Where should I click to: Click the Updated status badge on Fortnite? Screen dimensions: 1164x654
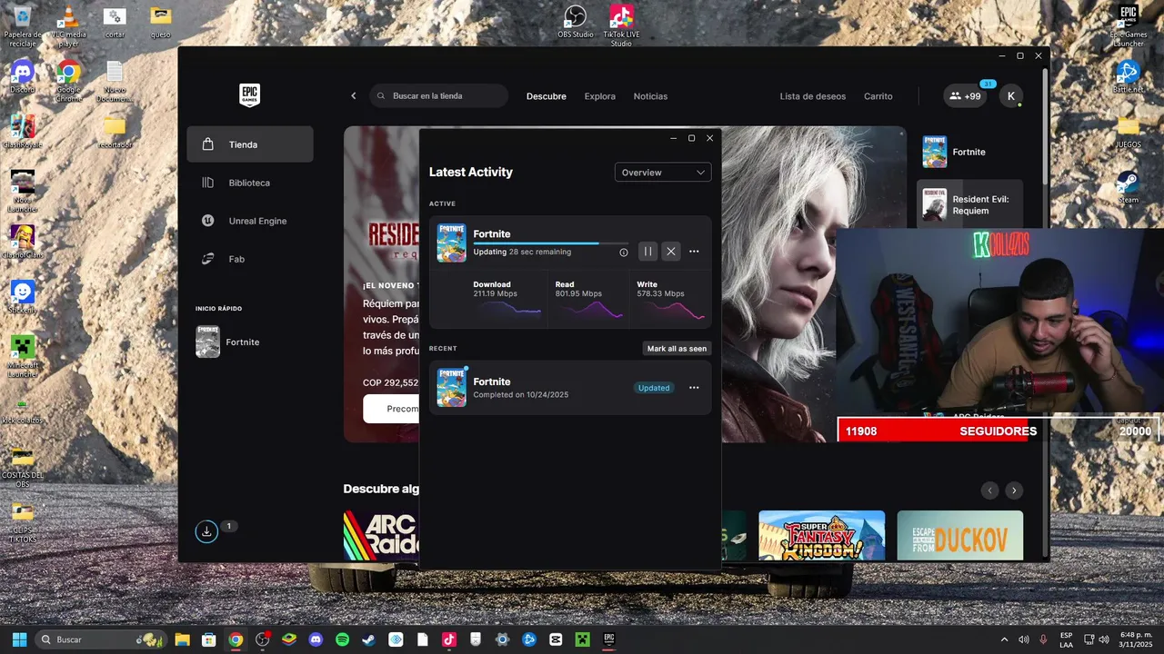click(654, 388)
